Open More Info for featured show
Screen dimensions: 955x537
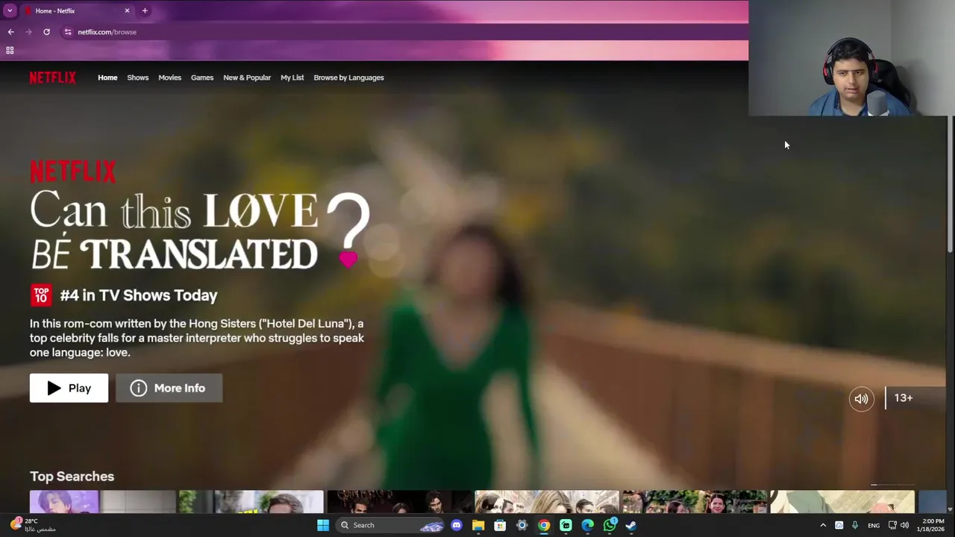click(169, 388)
